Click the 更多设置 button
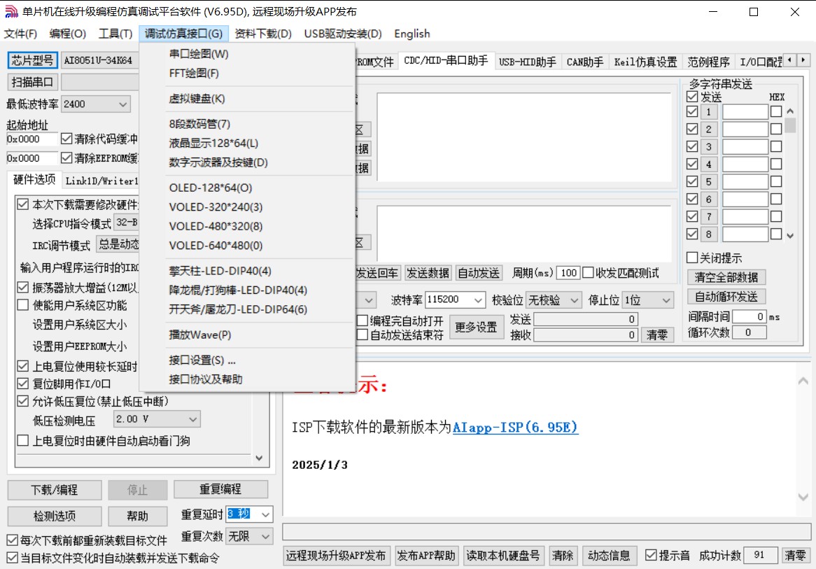The height and width of the screenshot is (569, 816). (476, 328)
